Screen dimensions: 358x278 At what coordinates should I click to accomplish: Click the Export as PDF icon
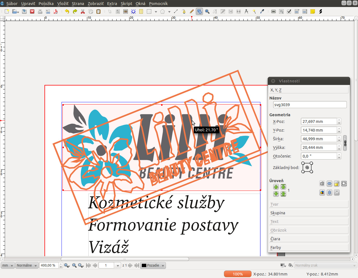click(56, 11)
